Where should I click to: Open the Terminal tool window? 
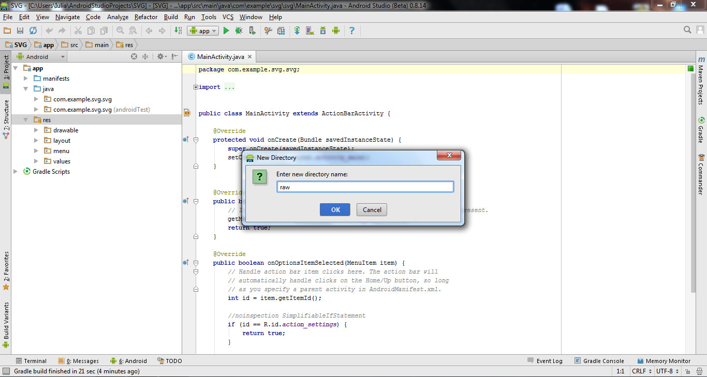click(x=31, y=361)
